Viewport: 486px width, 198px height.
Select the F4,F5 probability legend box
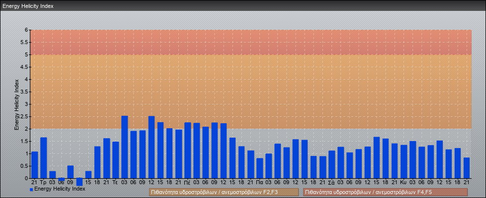[x=385, y=192]
